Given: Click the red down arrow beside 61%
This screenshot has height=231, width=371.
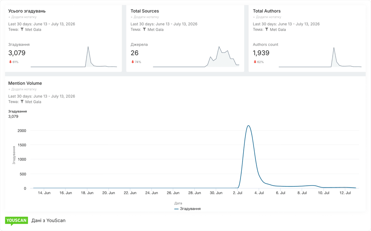Looking at the screenshot, I should (x=10, y=62).
